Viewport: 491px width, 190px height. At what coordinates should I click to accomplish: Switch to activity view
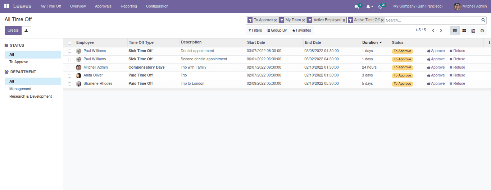pyautogui.click(x=482, y=31)
